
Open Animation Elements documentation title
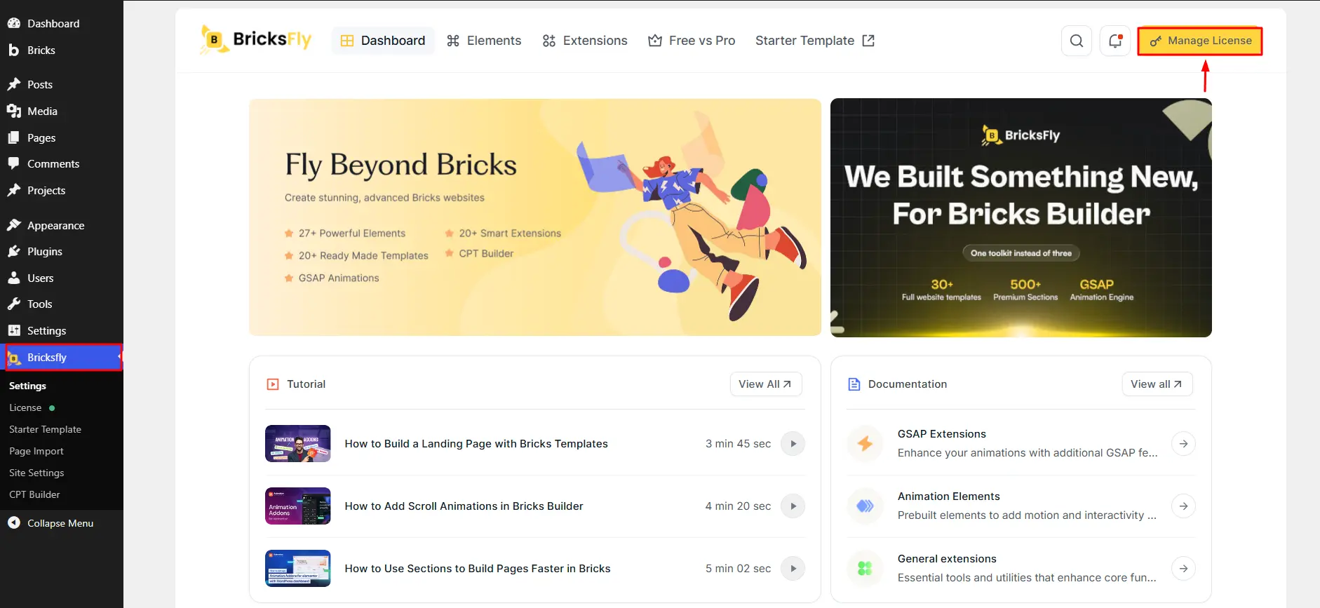tap(949, 496)
